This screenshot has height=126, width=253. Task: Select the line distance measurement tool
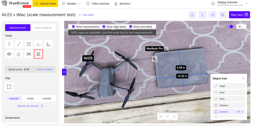tap(19, 44)
